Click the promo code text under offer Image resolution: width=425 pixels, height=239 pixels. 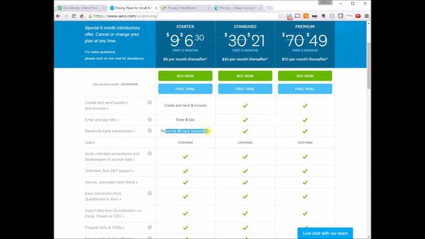point(116,84)
